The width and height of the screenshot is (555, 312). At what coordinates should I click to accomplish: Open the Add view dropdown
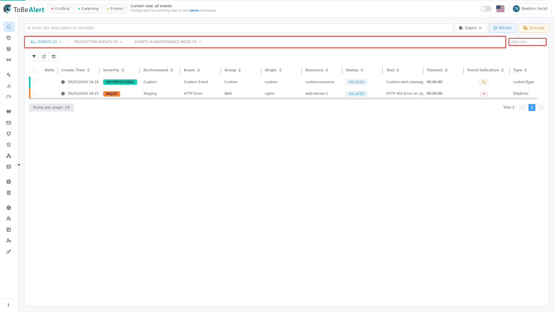click(x=528, y=42)
